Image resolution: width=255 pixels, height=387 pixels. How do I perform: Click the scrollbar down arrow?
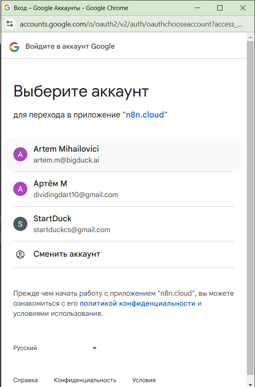click(x=250, y=385)
